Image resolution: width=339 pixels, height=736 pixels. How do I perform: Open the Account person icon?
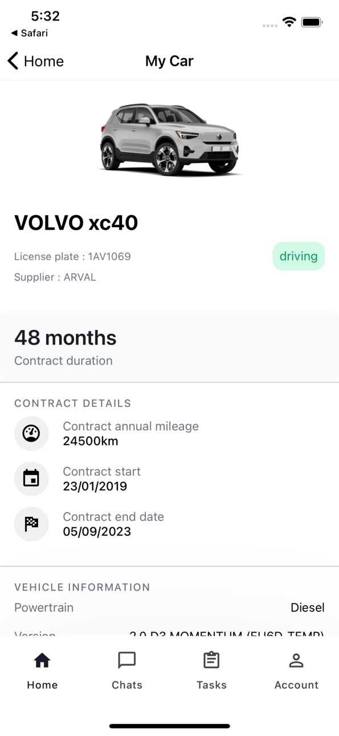tap(296, 660)
